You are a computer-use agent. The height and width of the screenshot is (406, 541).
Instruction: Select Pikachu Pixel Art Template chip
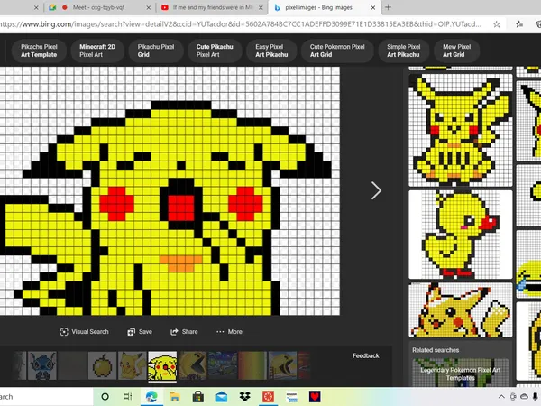pyautogui.click(x=39, y=51)
